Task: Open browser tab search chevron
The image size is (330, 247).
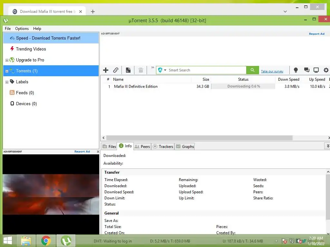Action: pos(285,12)
